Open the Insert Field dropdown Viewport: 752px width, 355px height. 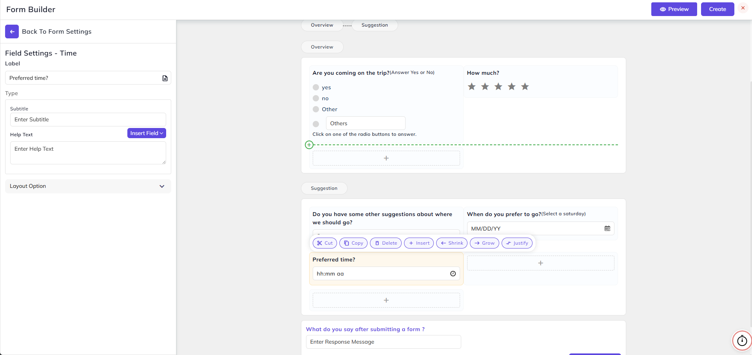147,133
